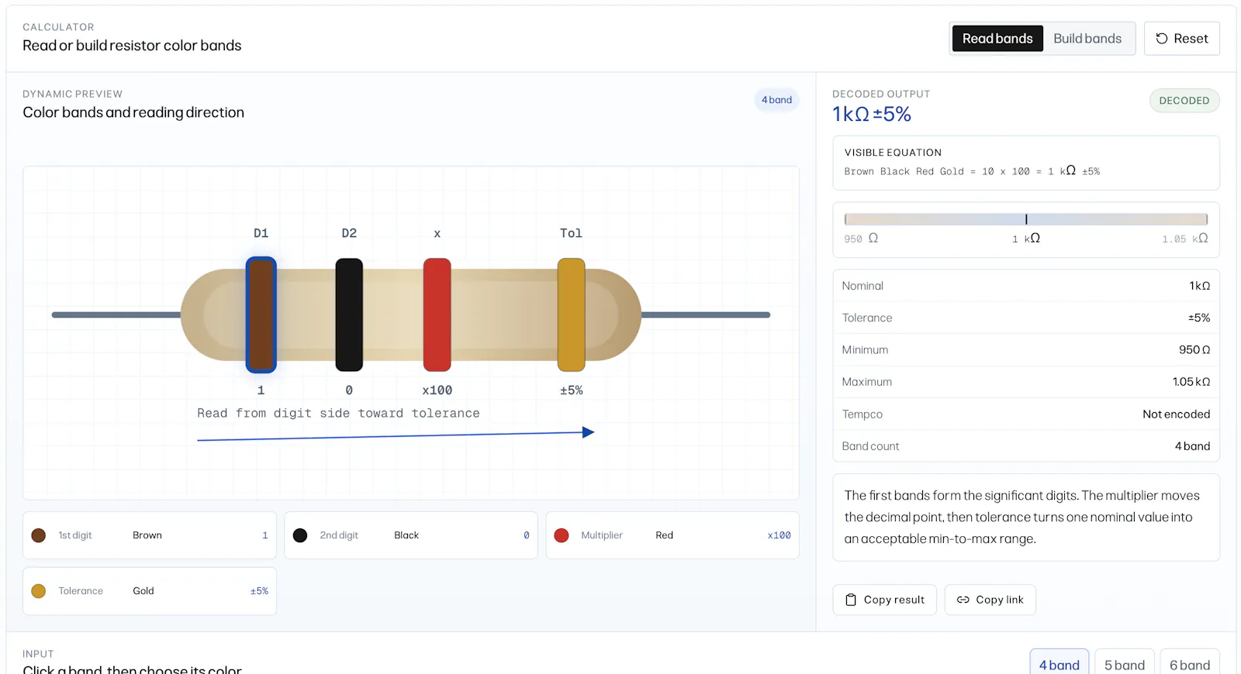Image resolution: width=1241 pixels, height=674 pixels.
Task: Click the black dot in 2nd digit card
Action: pos(300,535)
